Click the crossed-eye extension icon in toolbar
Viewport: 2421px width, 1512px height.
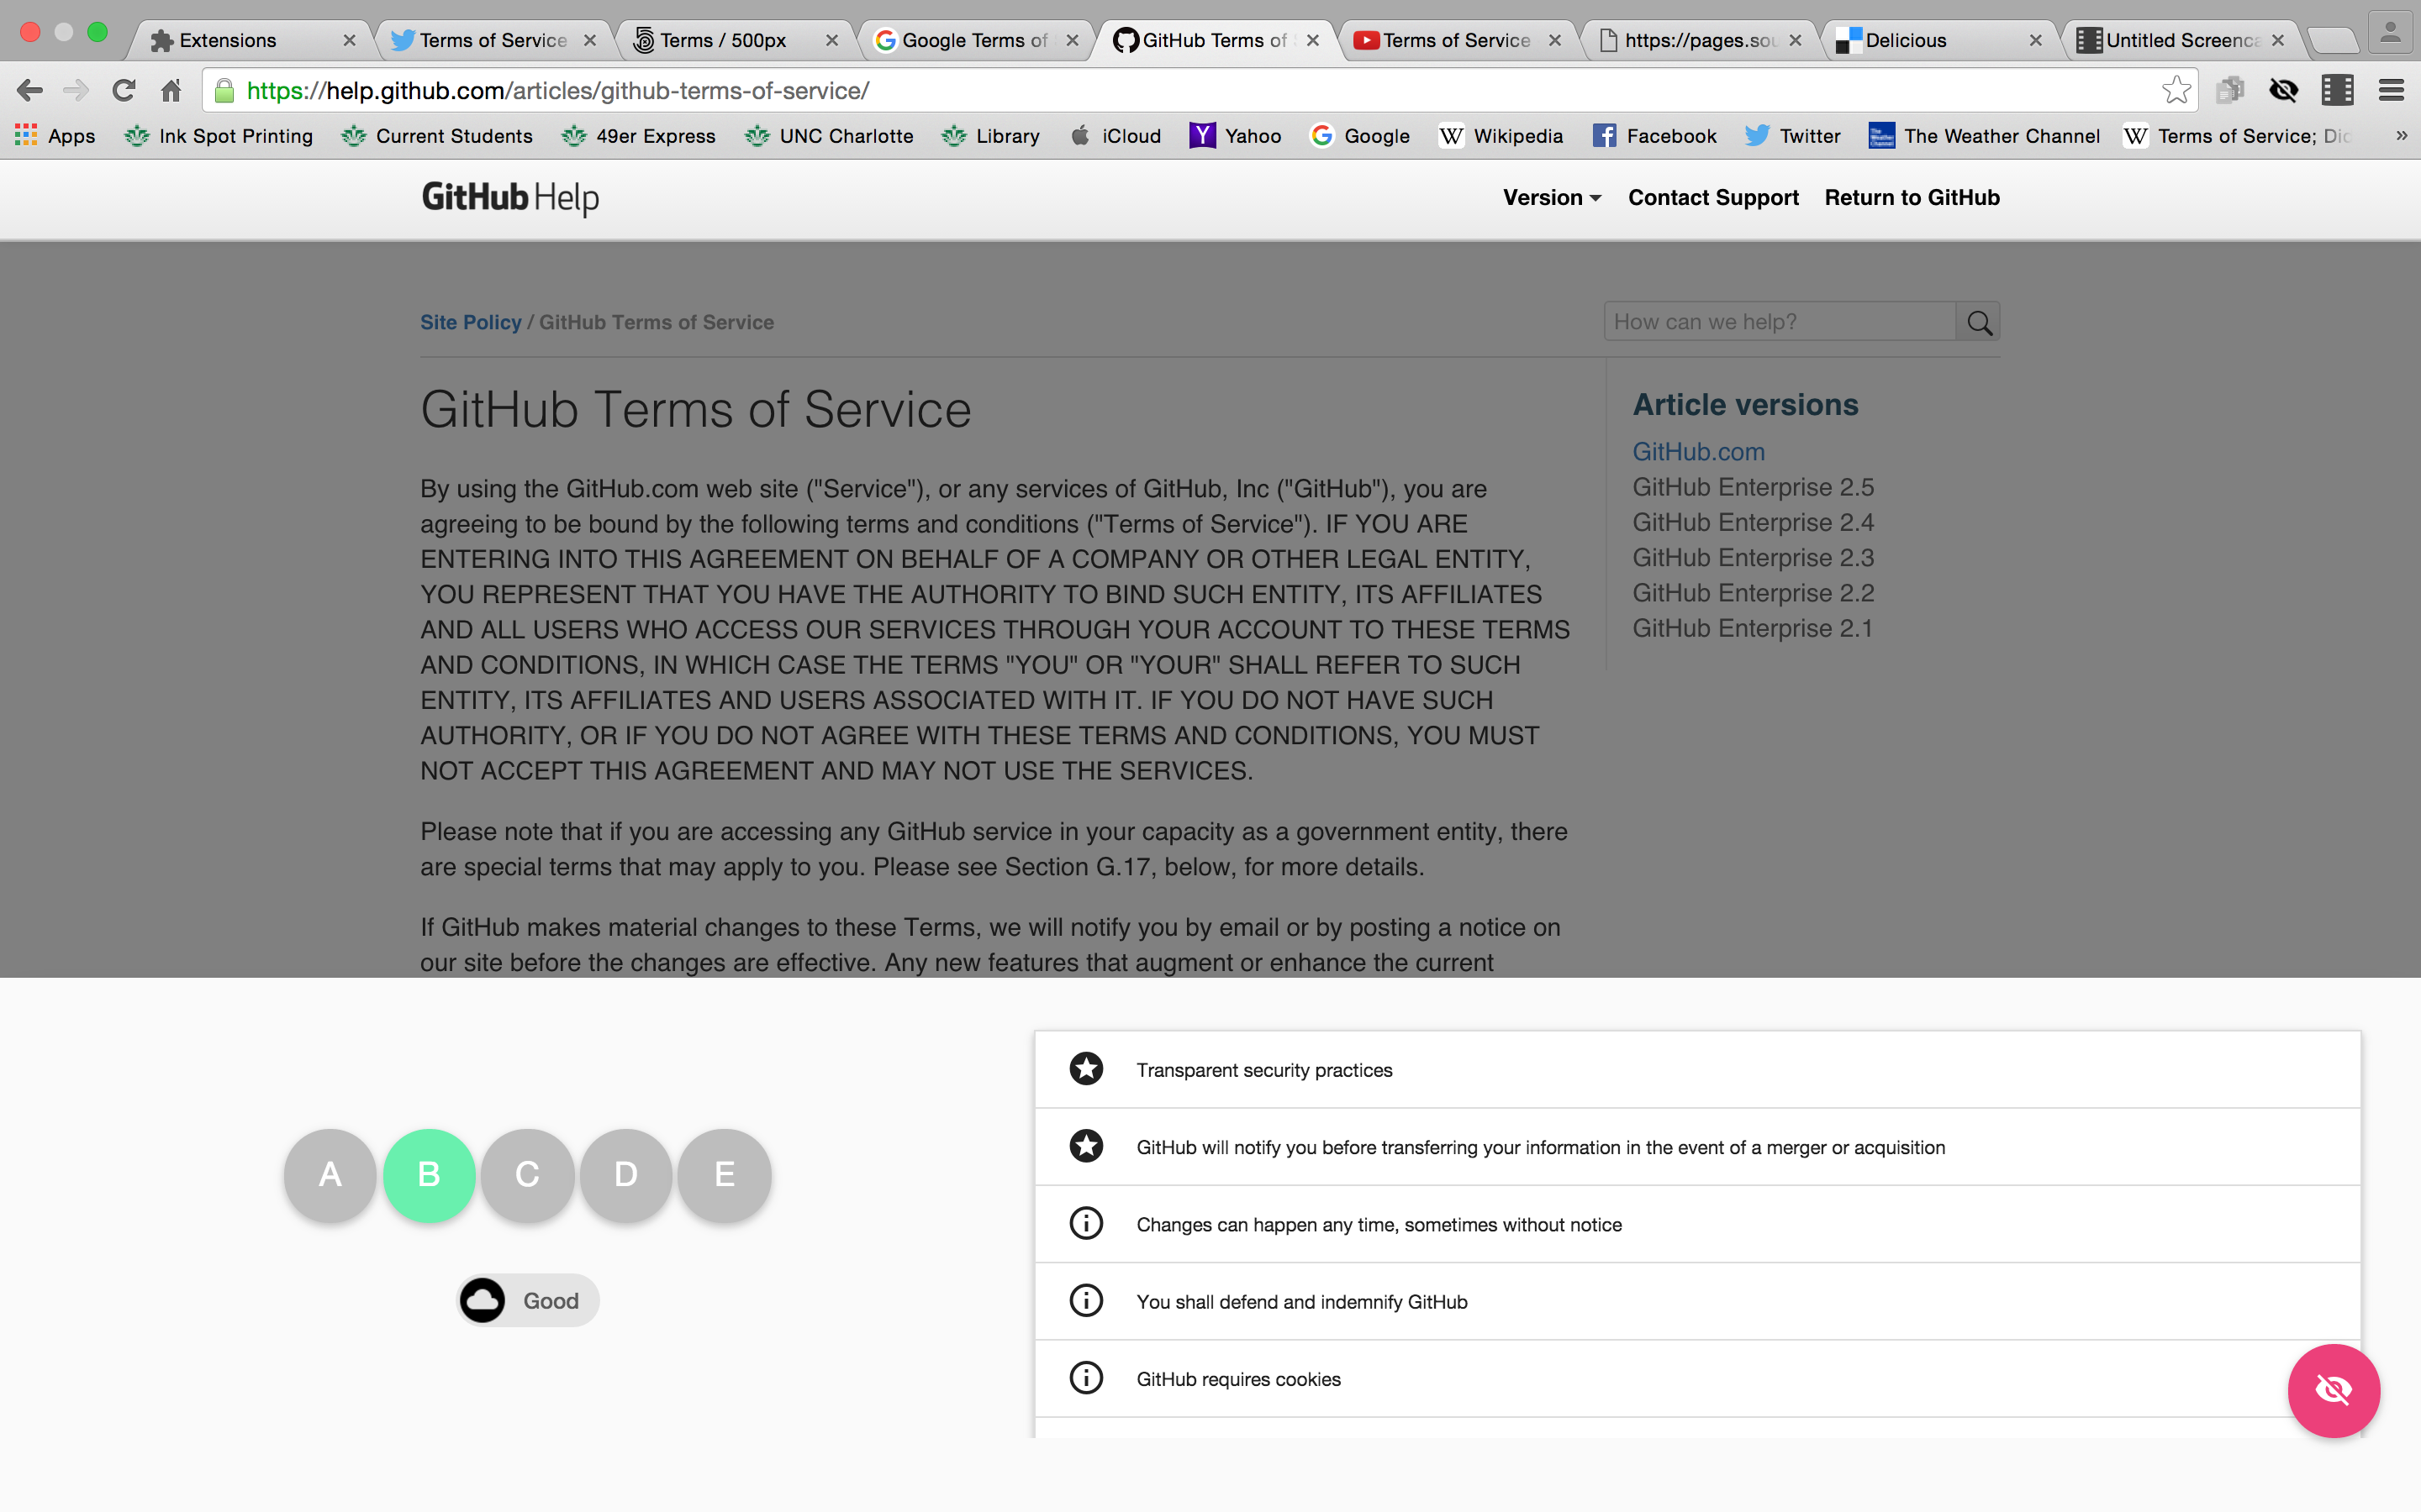click(2283, 90)
